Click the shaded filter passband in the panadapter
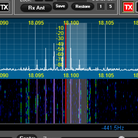 click(77, 46)
